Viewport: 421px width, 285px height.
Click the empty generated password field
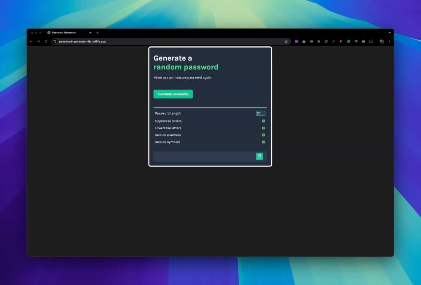click(x=201, y=156)
